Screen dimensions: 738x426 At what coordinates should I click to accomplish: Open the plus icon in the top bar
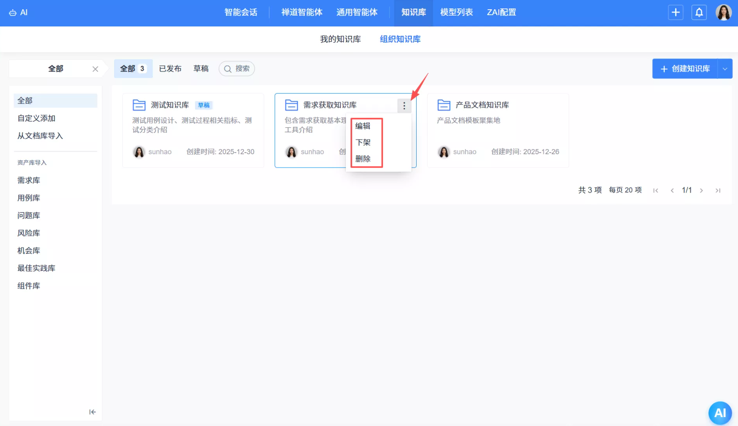tap(676, 13)
